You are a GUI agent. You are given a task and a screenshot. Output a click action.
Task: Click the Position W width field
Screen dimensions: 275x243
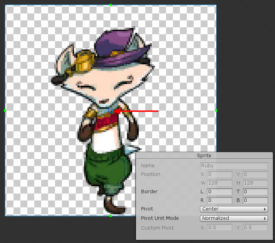tap(219, 183)
